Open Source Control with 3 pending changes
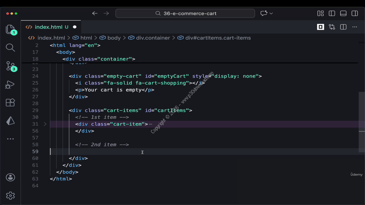This screenshot has width=365, height=205. click(10, 66)
